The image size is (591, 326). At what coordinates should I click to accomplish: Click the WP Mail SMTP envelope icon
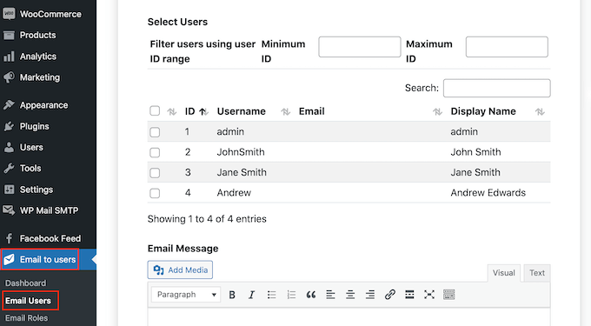click(9, 210)
